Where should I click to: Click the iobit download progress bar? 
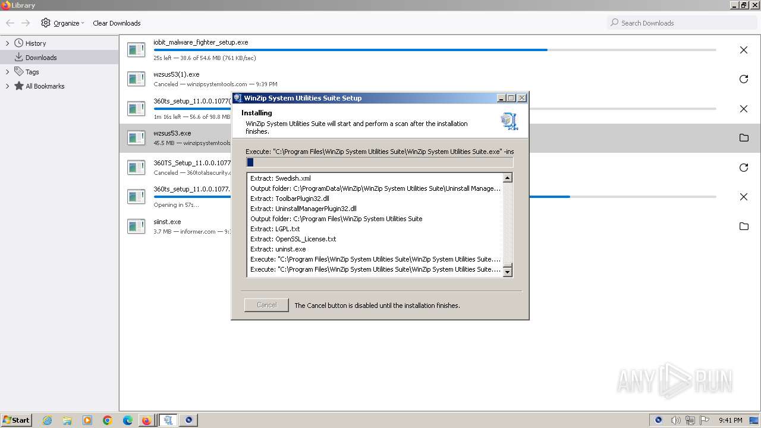point(435,50)
